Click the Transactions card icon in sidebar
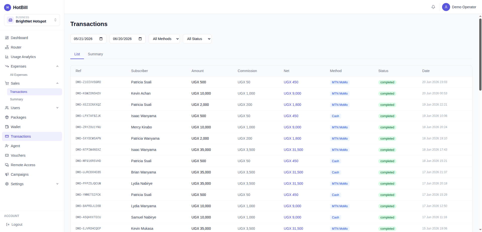The width and height of the screenshot is (482, 232). (7, 136)
